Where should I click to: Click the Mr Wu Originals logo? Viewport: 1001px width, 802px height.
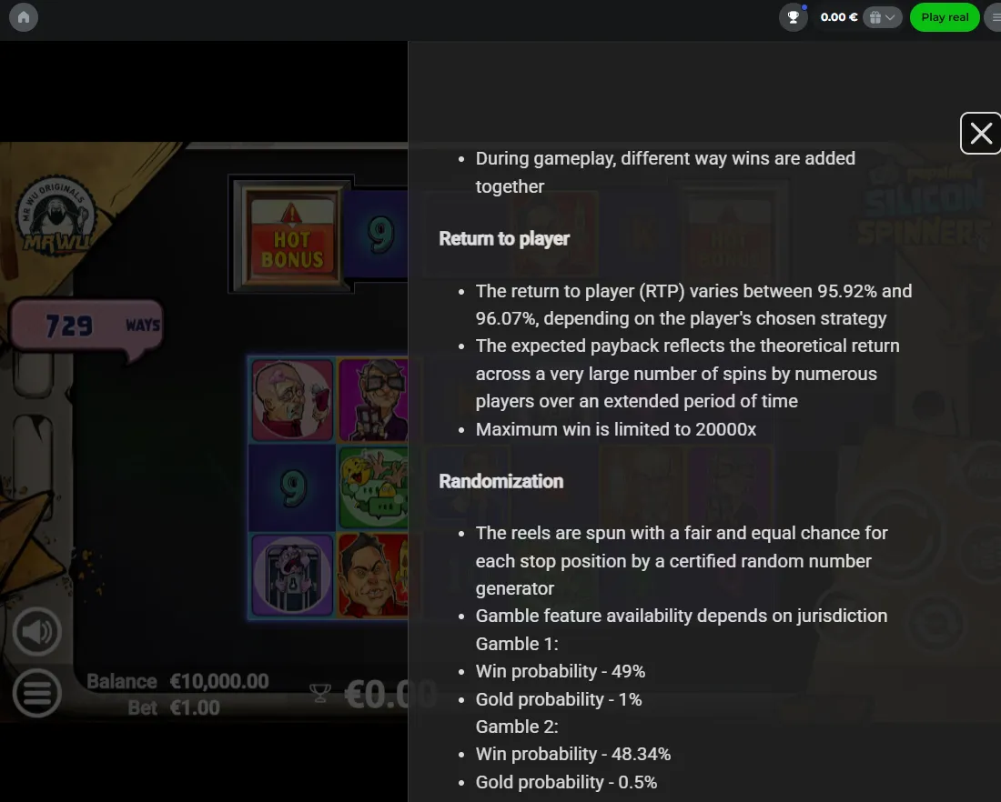pos(56,216)
